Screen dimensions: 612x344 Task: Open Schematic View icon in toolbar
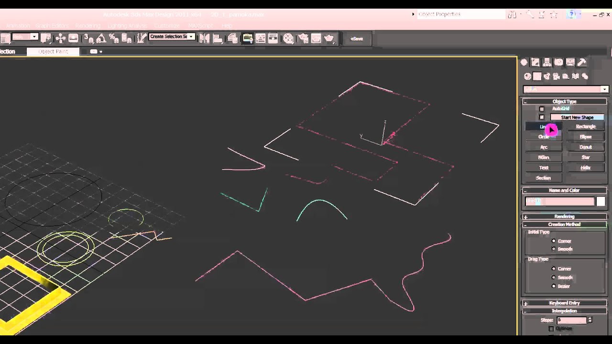273,39
